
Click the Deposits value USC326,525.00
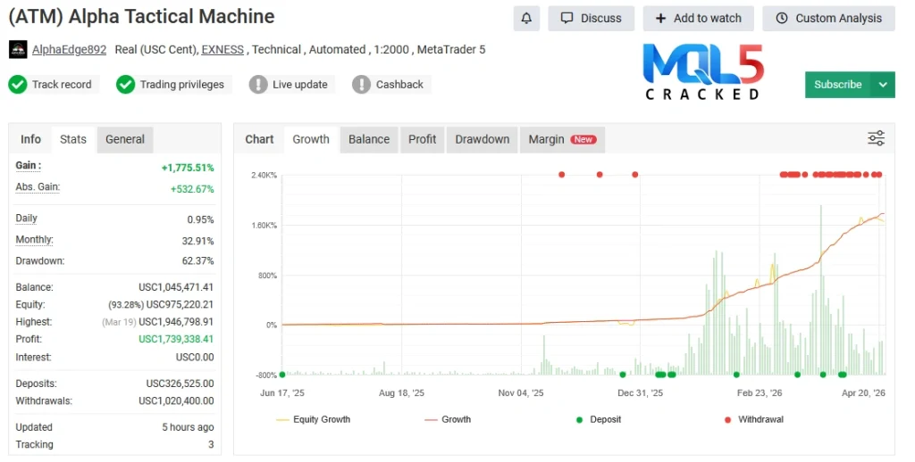tap(180, 384)
